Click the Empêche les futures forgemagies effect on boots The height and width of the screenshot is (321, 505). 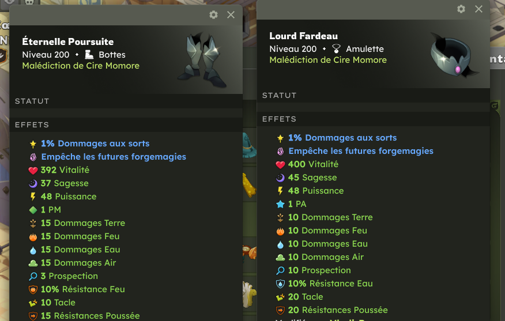click(x=114, y=157)
